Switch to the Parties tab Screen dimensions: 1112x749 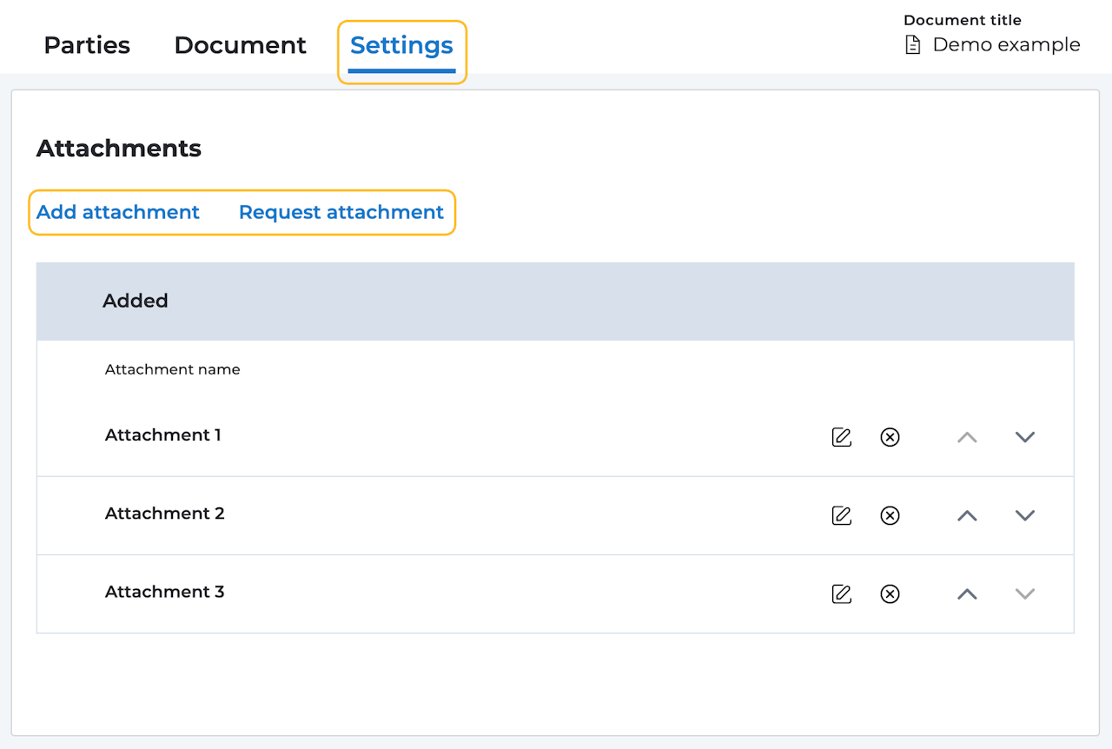(87, 45)
